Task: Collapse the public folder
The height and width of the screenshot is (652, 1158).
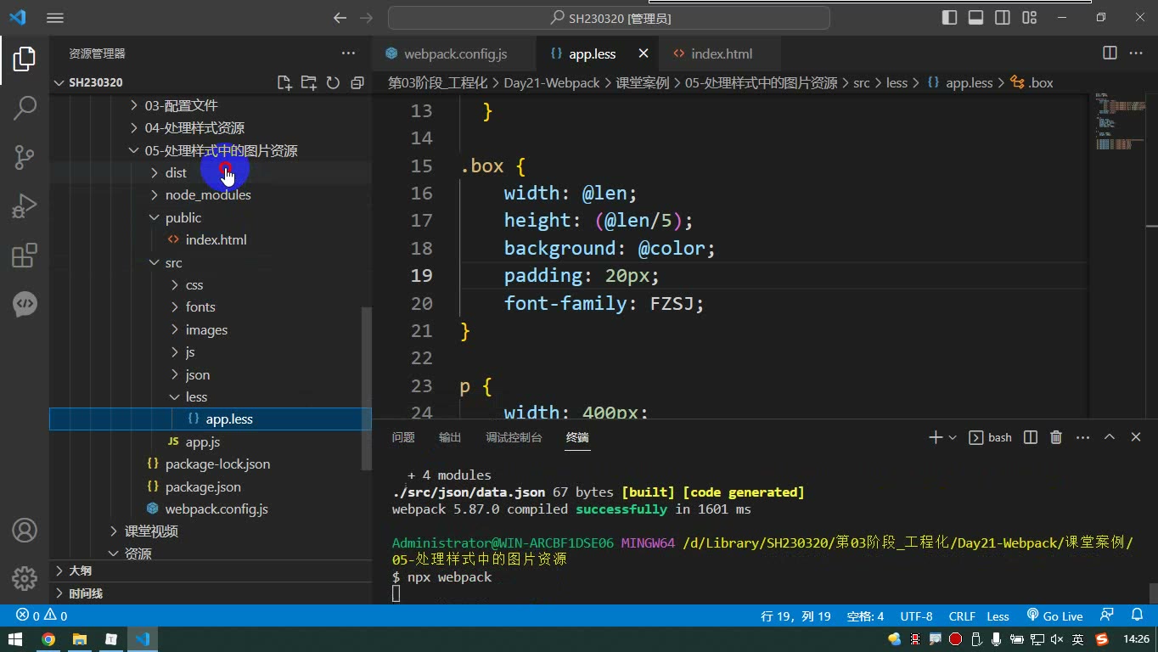Action: (183, 217)
